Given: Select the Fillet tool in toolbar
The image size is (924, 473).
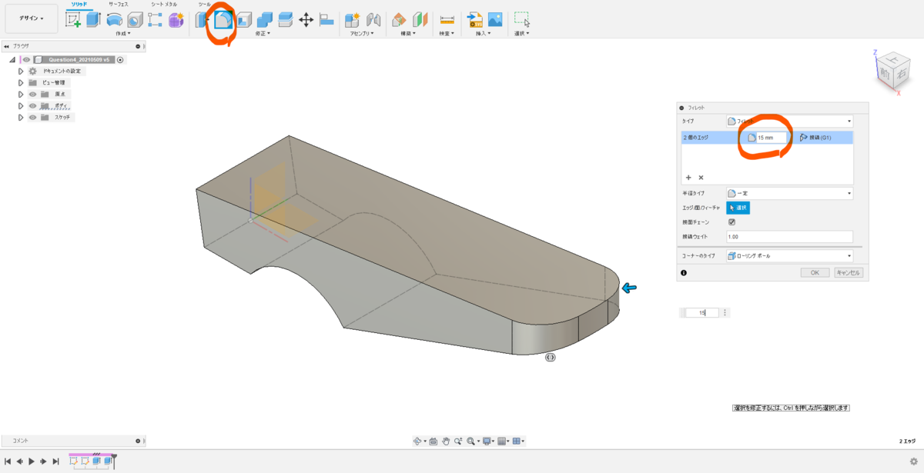Looking at the screenshot, I should click(223, 20).
